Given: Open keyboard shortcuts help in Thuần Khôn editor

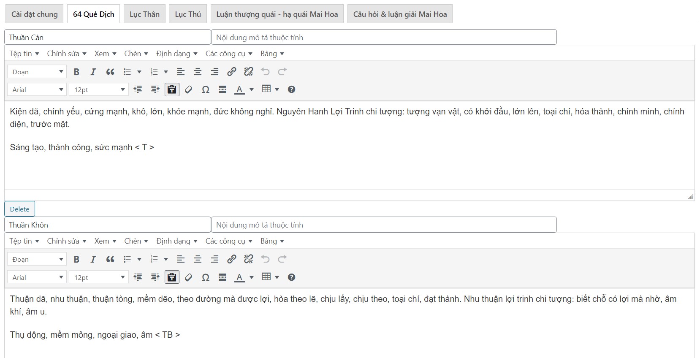Looking at the screenshot, I should pos(291,277).
